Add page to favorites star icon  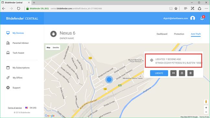point(176,8)
